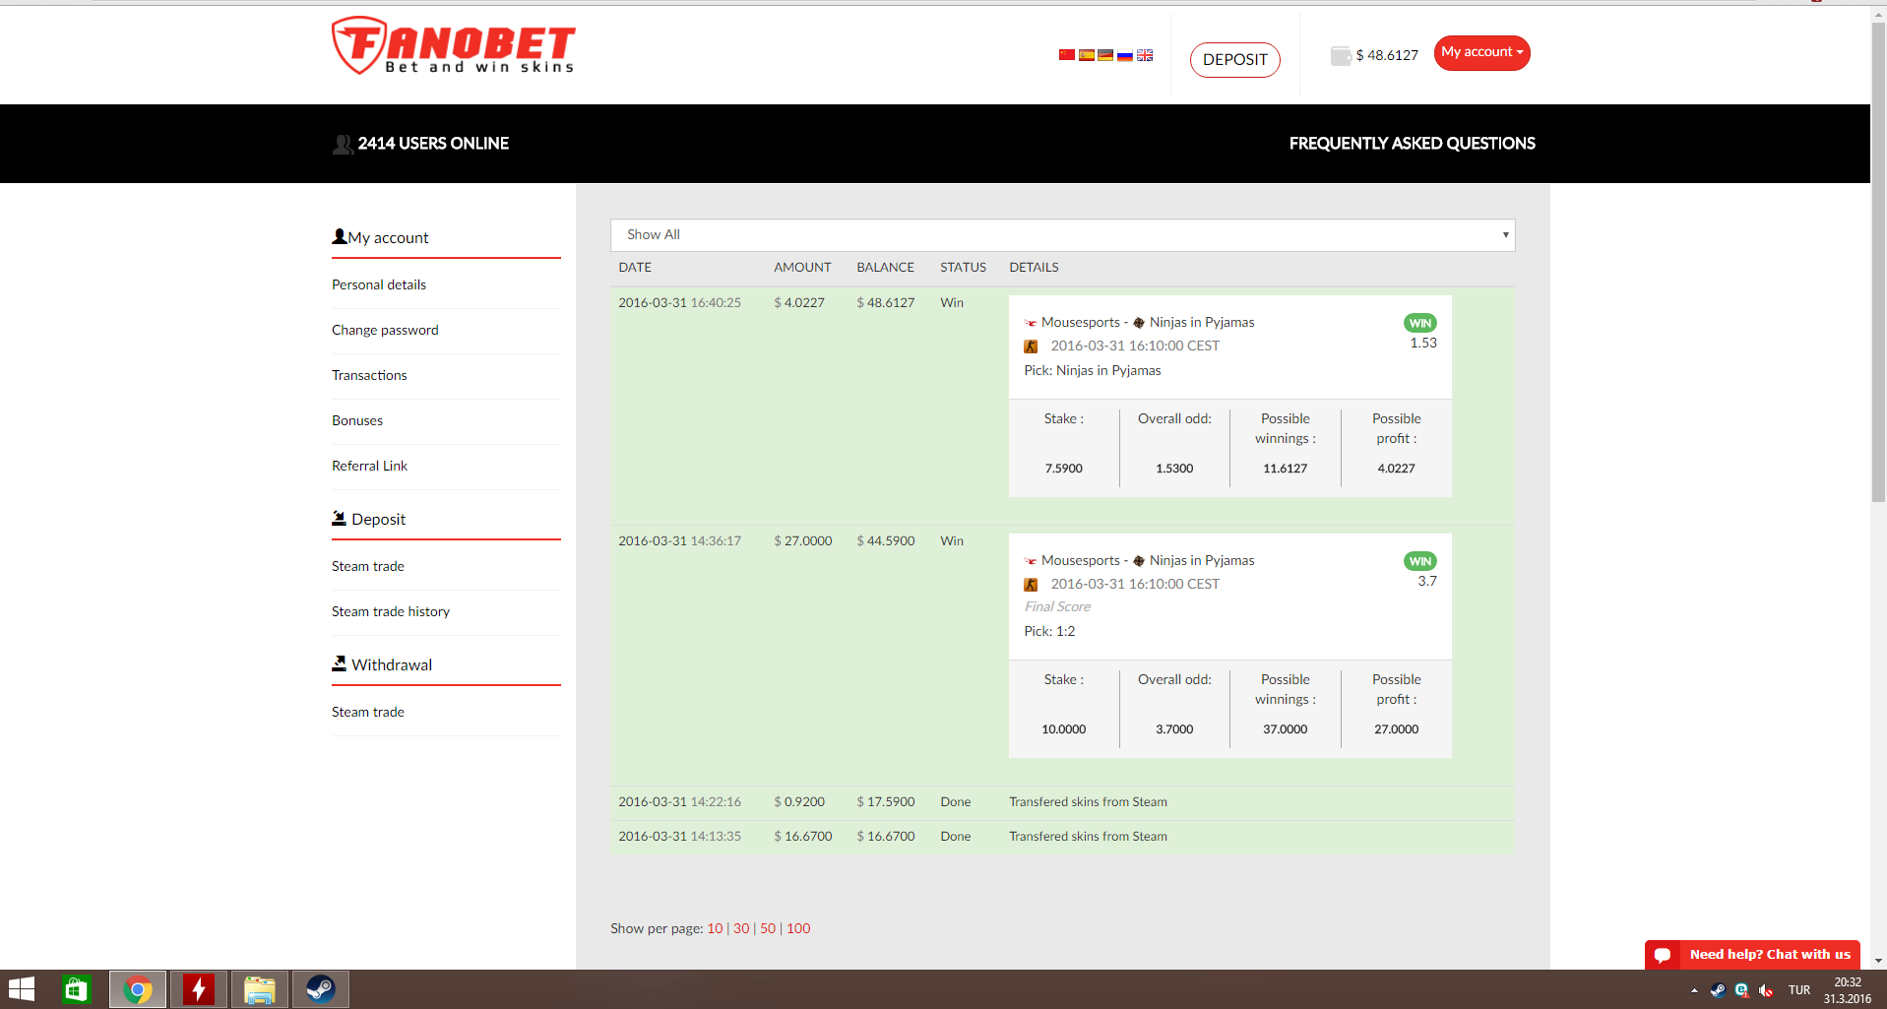Viewport: 1887px width, 1009px height.
Task: Click WIN badge on 3.7 odds bet
Action: point(1420,561)
